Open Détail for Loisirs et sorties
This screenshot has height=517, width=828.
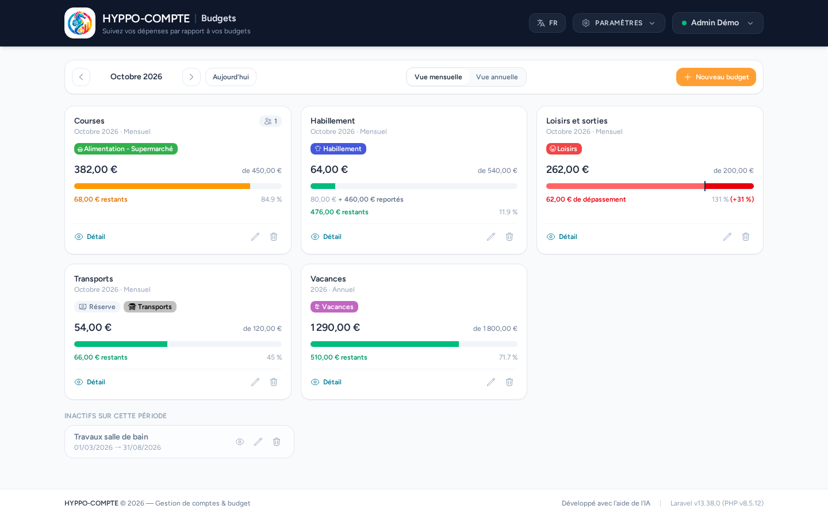pos(562,237)
